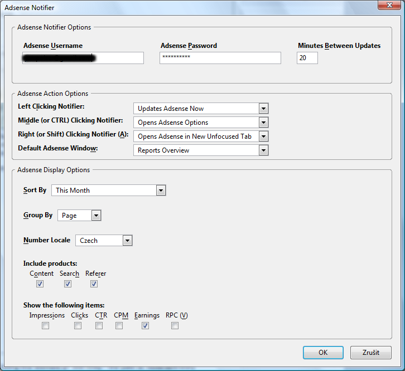Click the Middle (or CTRL) Clicking Notifier label
Screen dimensions: 405x371
tap(70, 120)
